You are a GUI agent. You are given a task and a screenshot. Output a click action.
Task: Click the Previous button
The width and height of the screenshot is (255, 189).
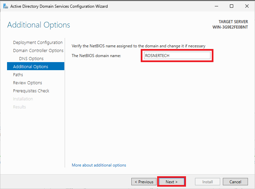pyautogui.click(x=144, y=182)
